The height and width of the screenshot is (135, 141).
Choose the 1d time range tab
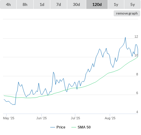point(42,4)
